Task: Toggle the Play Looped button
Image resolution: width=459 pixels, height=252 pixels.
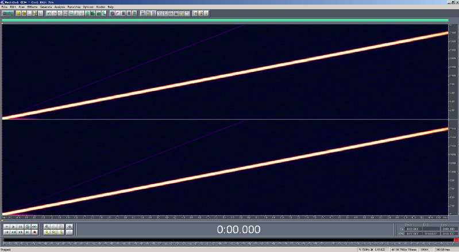Action: pos(34,227)
